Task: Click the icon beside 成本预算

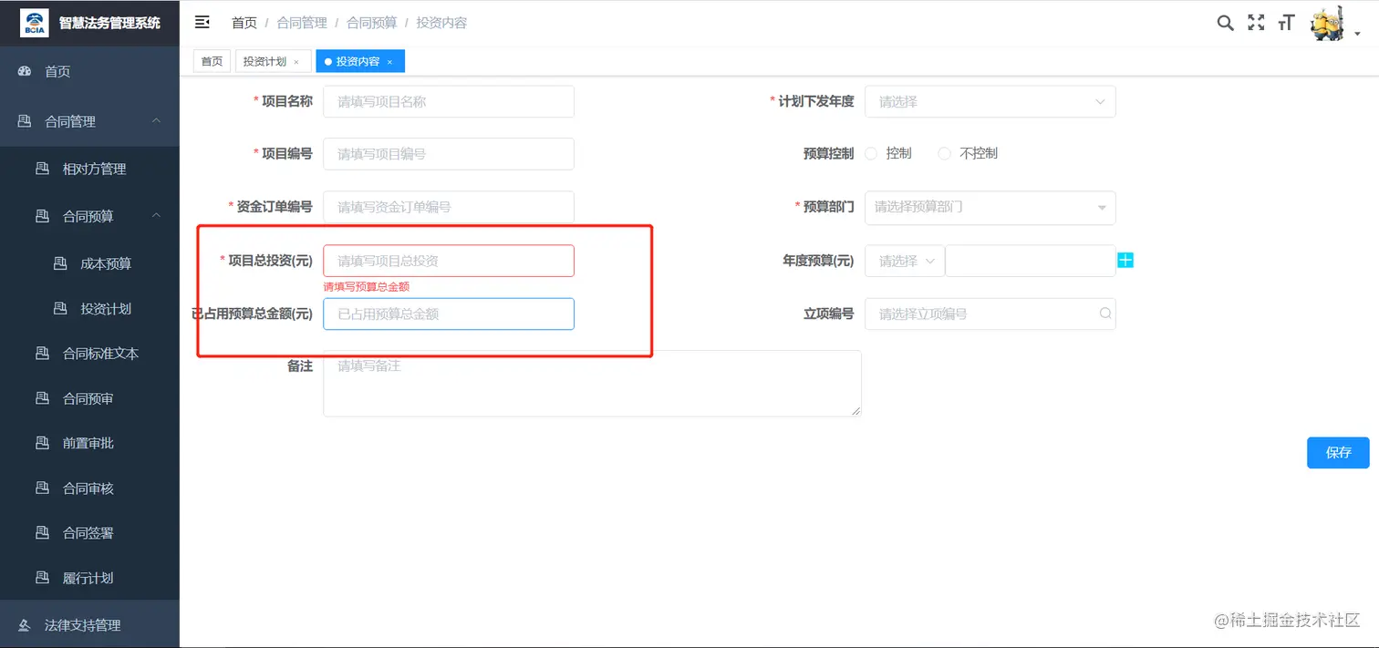Action: click(x=60, y=263)
